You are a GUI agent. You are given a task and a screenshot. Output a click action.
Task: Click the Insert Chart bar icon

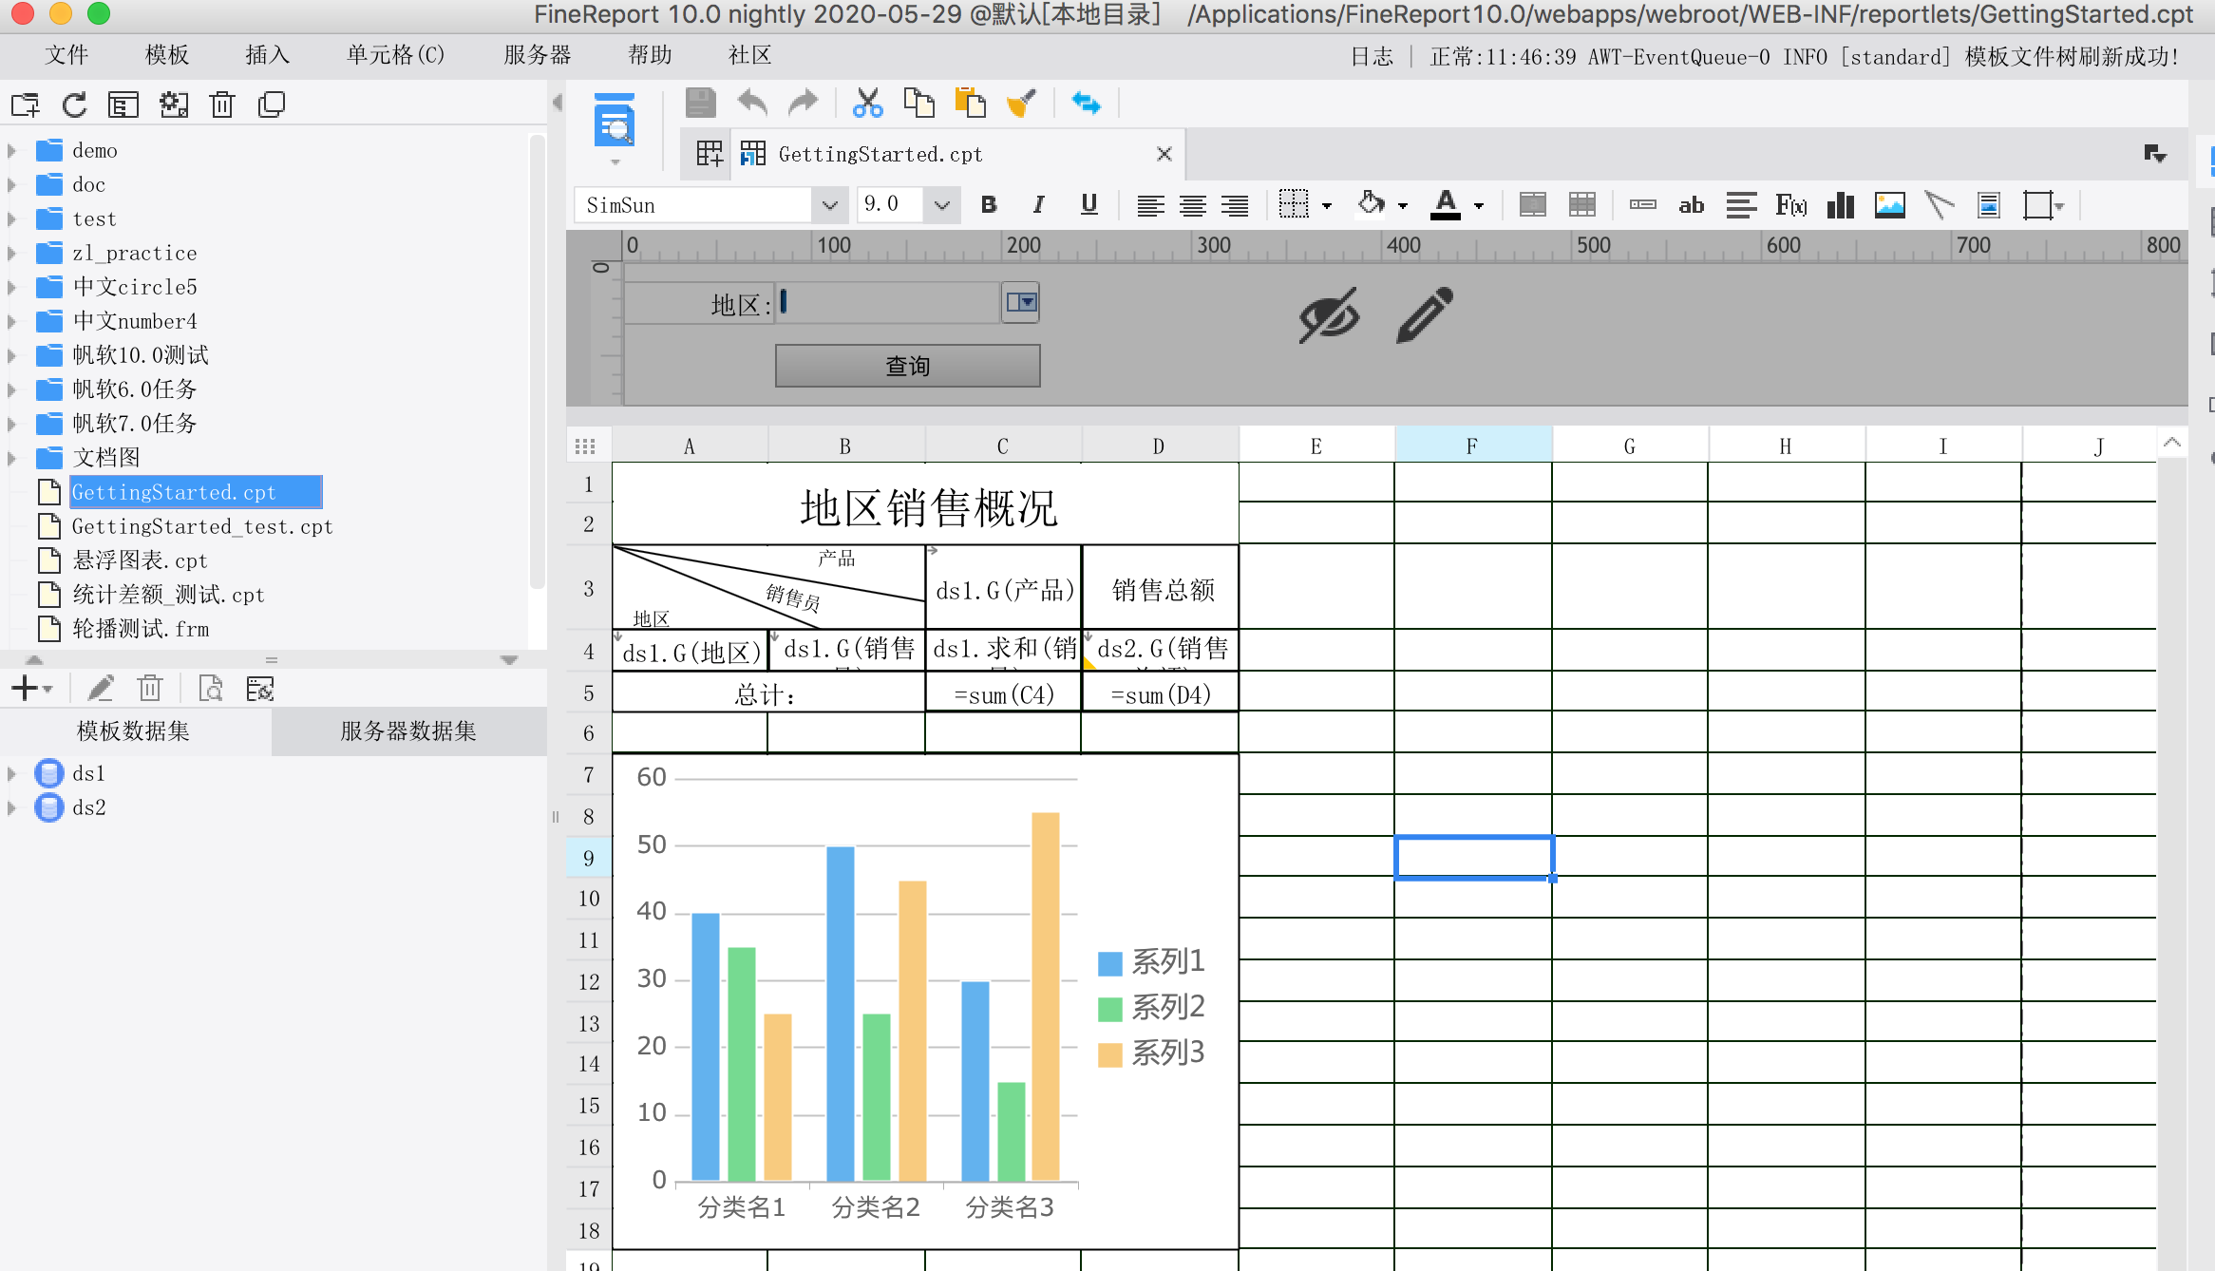pos(1840,204)
